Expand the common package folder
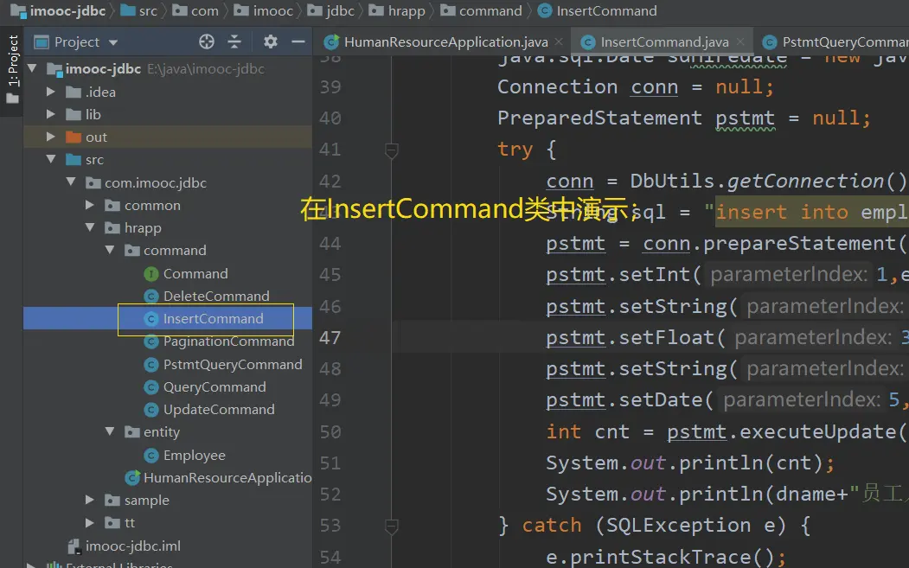This screenshot has width=909, height=568. pyautogui.click(x=90, y=206)
